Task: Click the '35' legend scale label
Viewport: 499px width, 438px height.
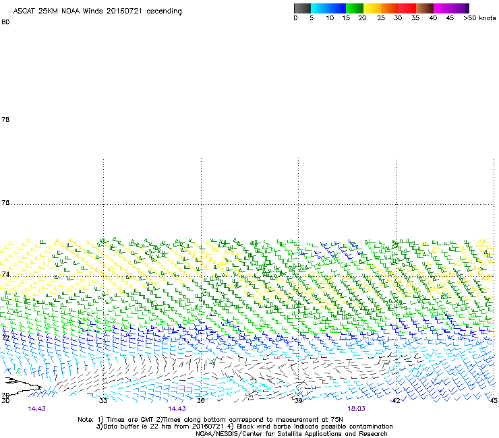Action: click(415, 18)
